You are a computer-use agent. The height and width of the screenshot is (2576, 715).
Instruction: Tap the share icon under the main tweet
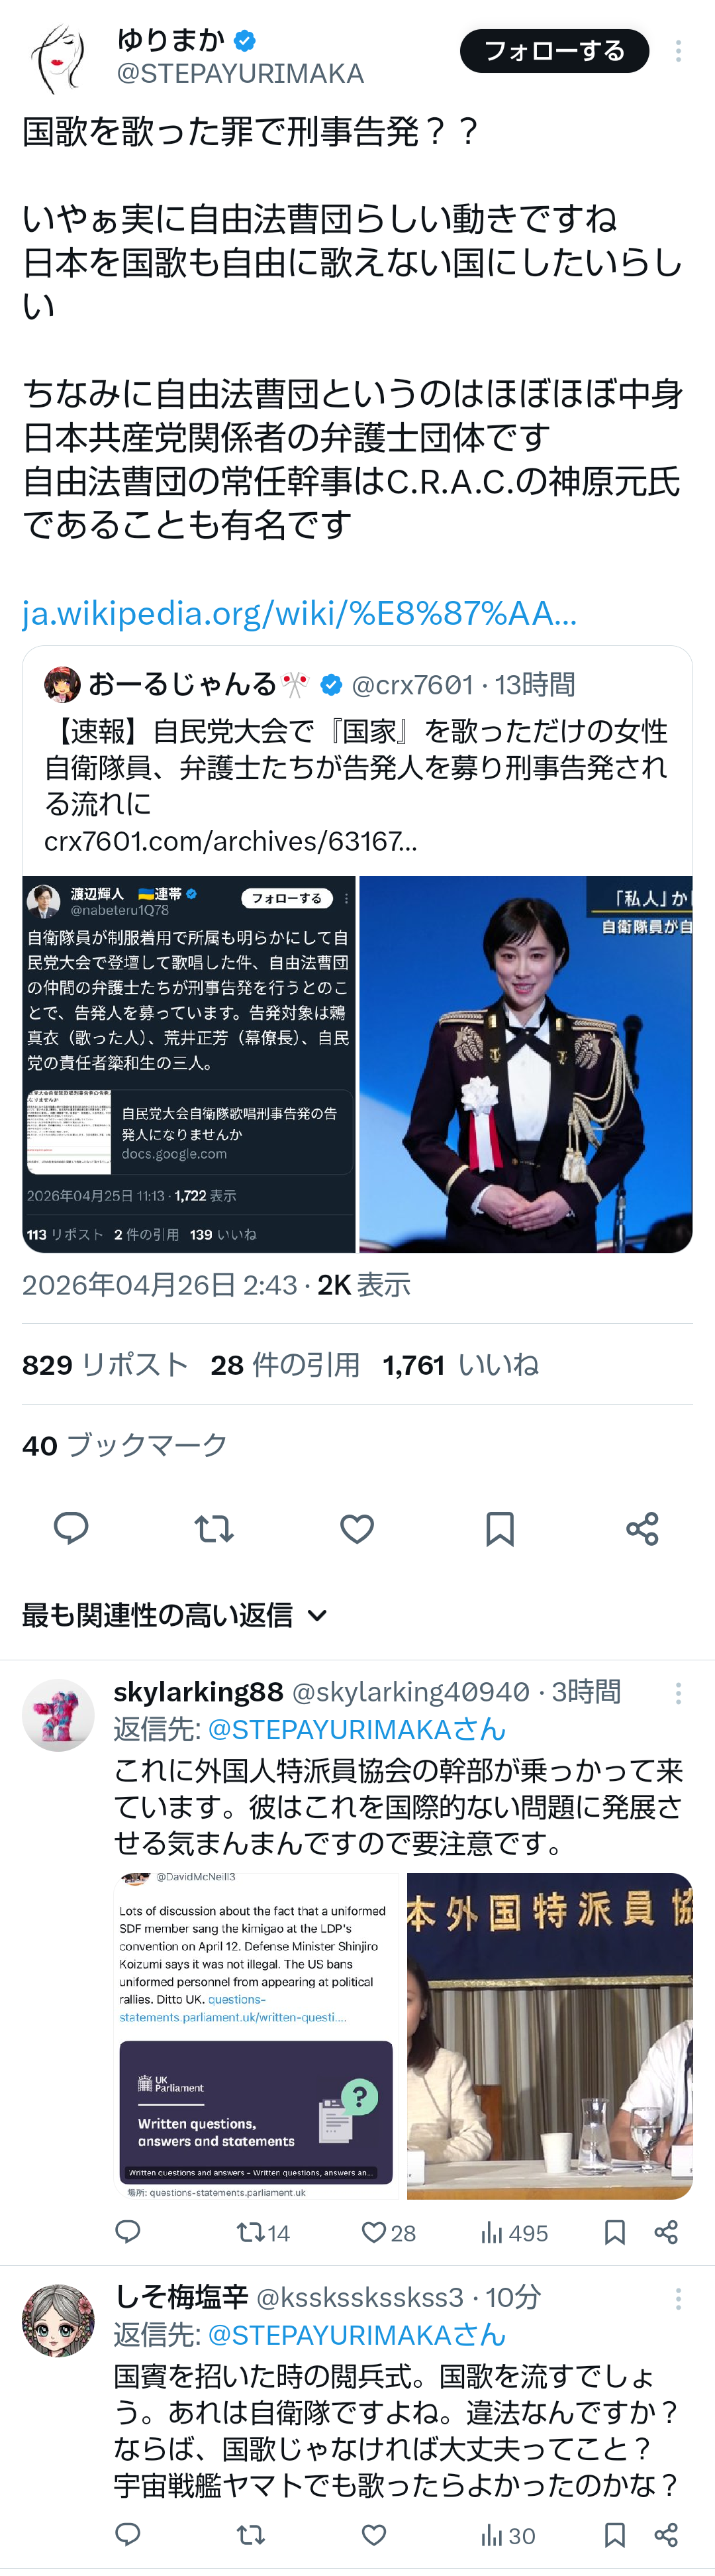[x=642, y=1528]
